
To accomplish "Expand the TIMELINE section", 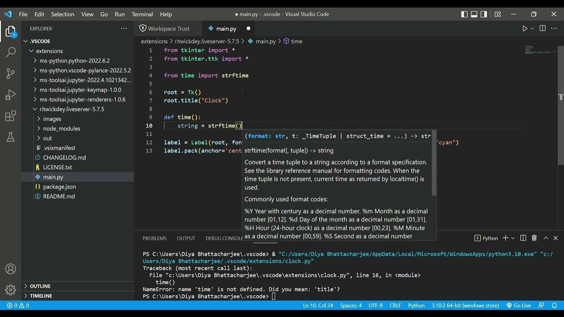I will (x=78, y=296).
